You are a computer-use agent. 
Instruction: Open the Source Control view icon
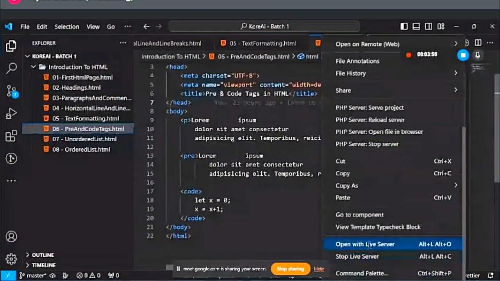click(12, 91)
